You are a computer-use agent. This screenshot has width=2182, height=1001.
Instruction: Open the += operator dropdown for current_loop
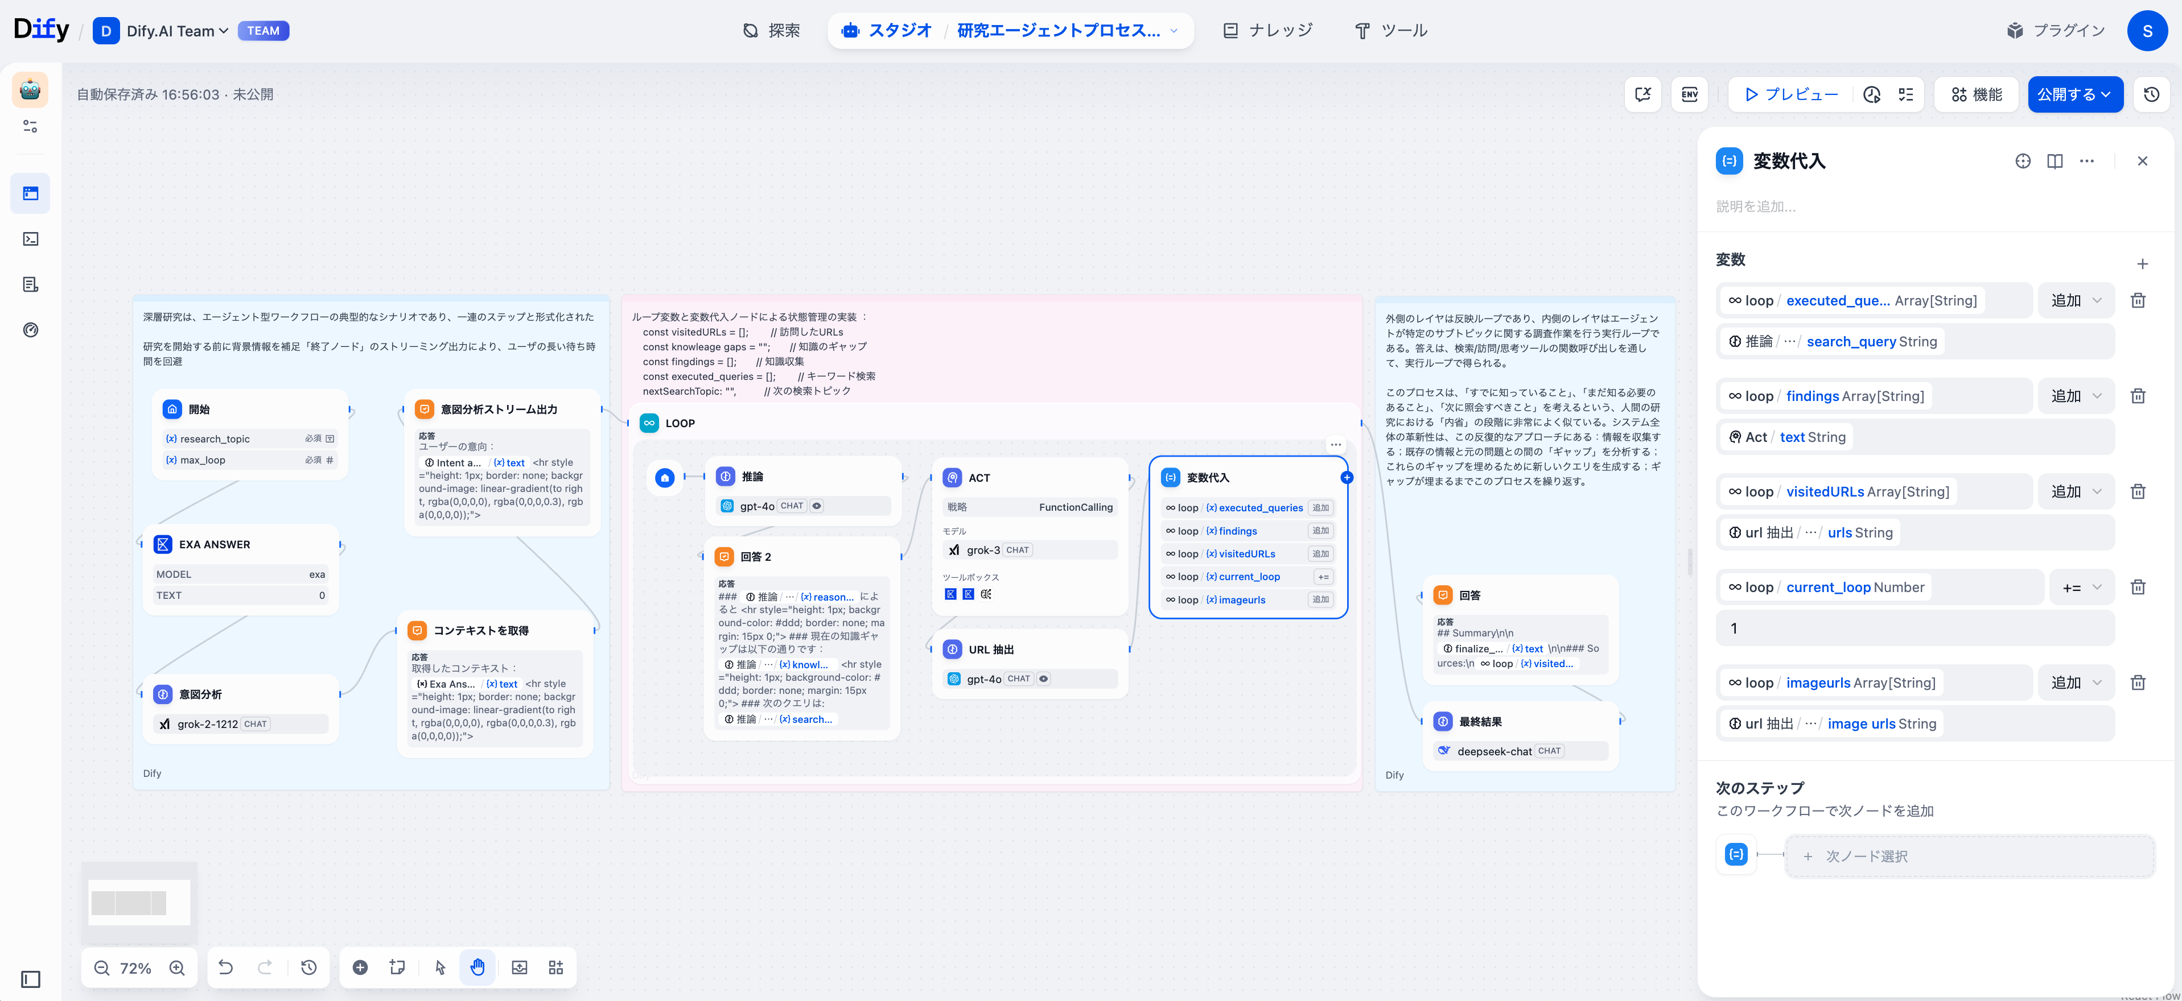pyautogui.click(x=2081, y=587)
